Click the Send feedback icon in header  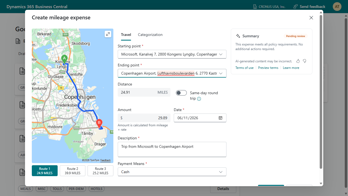(x=296, y=7)
